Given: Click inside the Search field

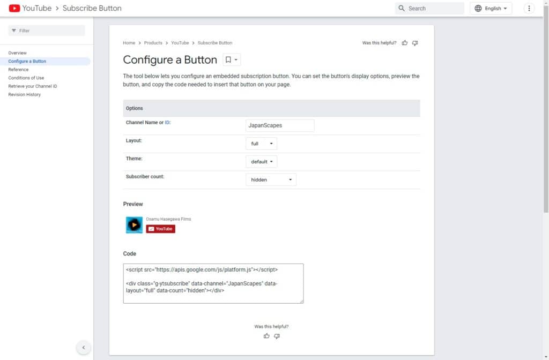Looking at the screenshot, I should pyautogui.click(x=429, y=9).
